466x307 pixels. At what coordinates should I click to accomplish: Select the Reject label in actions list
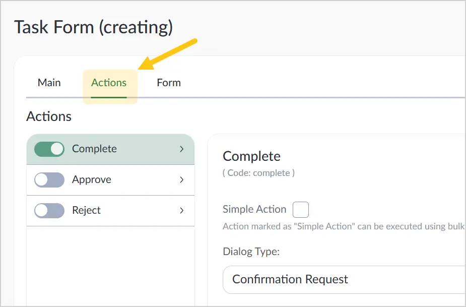click(86, 210)
